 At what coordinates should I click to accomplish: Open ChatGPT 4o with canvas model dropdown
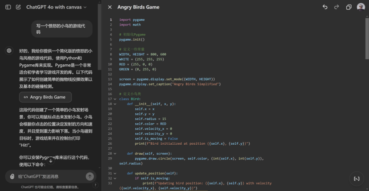click(x=56, y=7)
